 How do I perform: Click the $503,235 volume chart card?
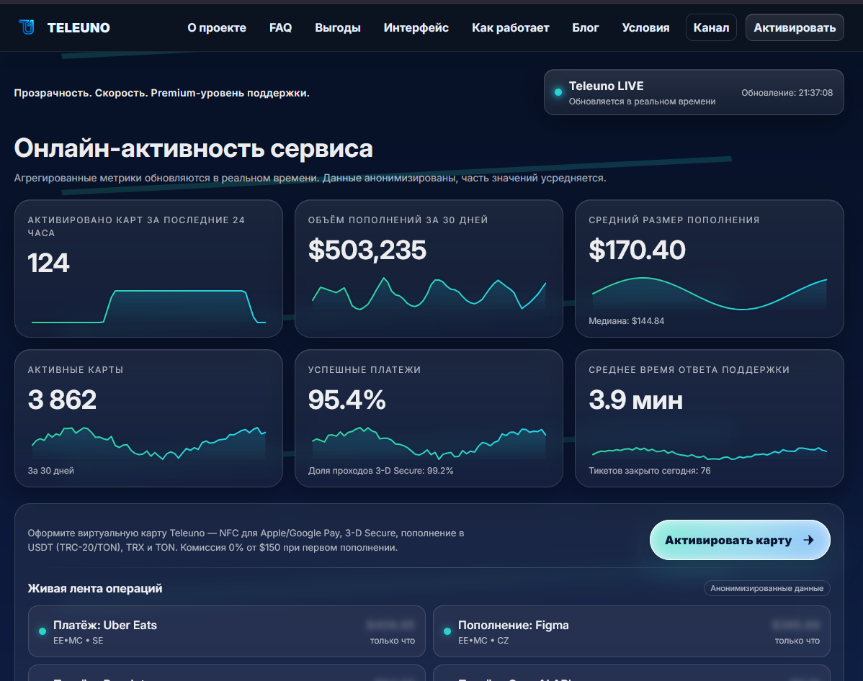[x=428, y=268]
